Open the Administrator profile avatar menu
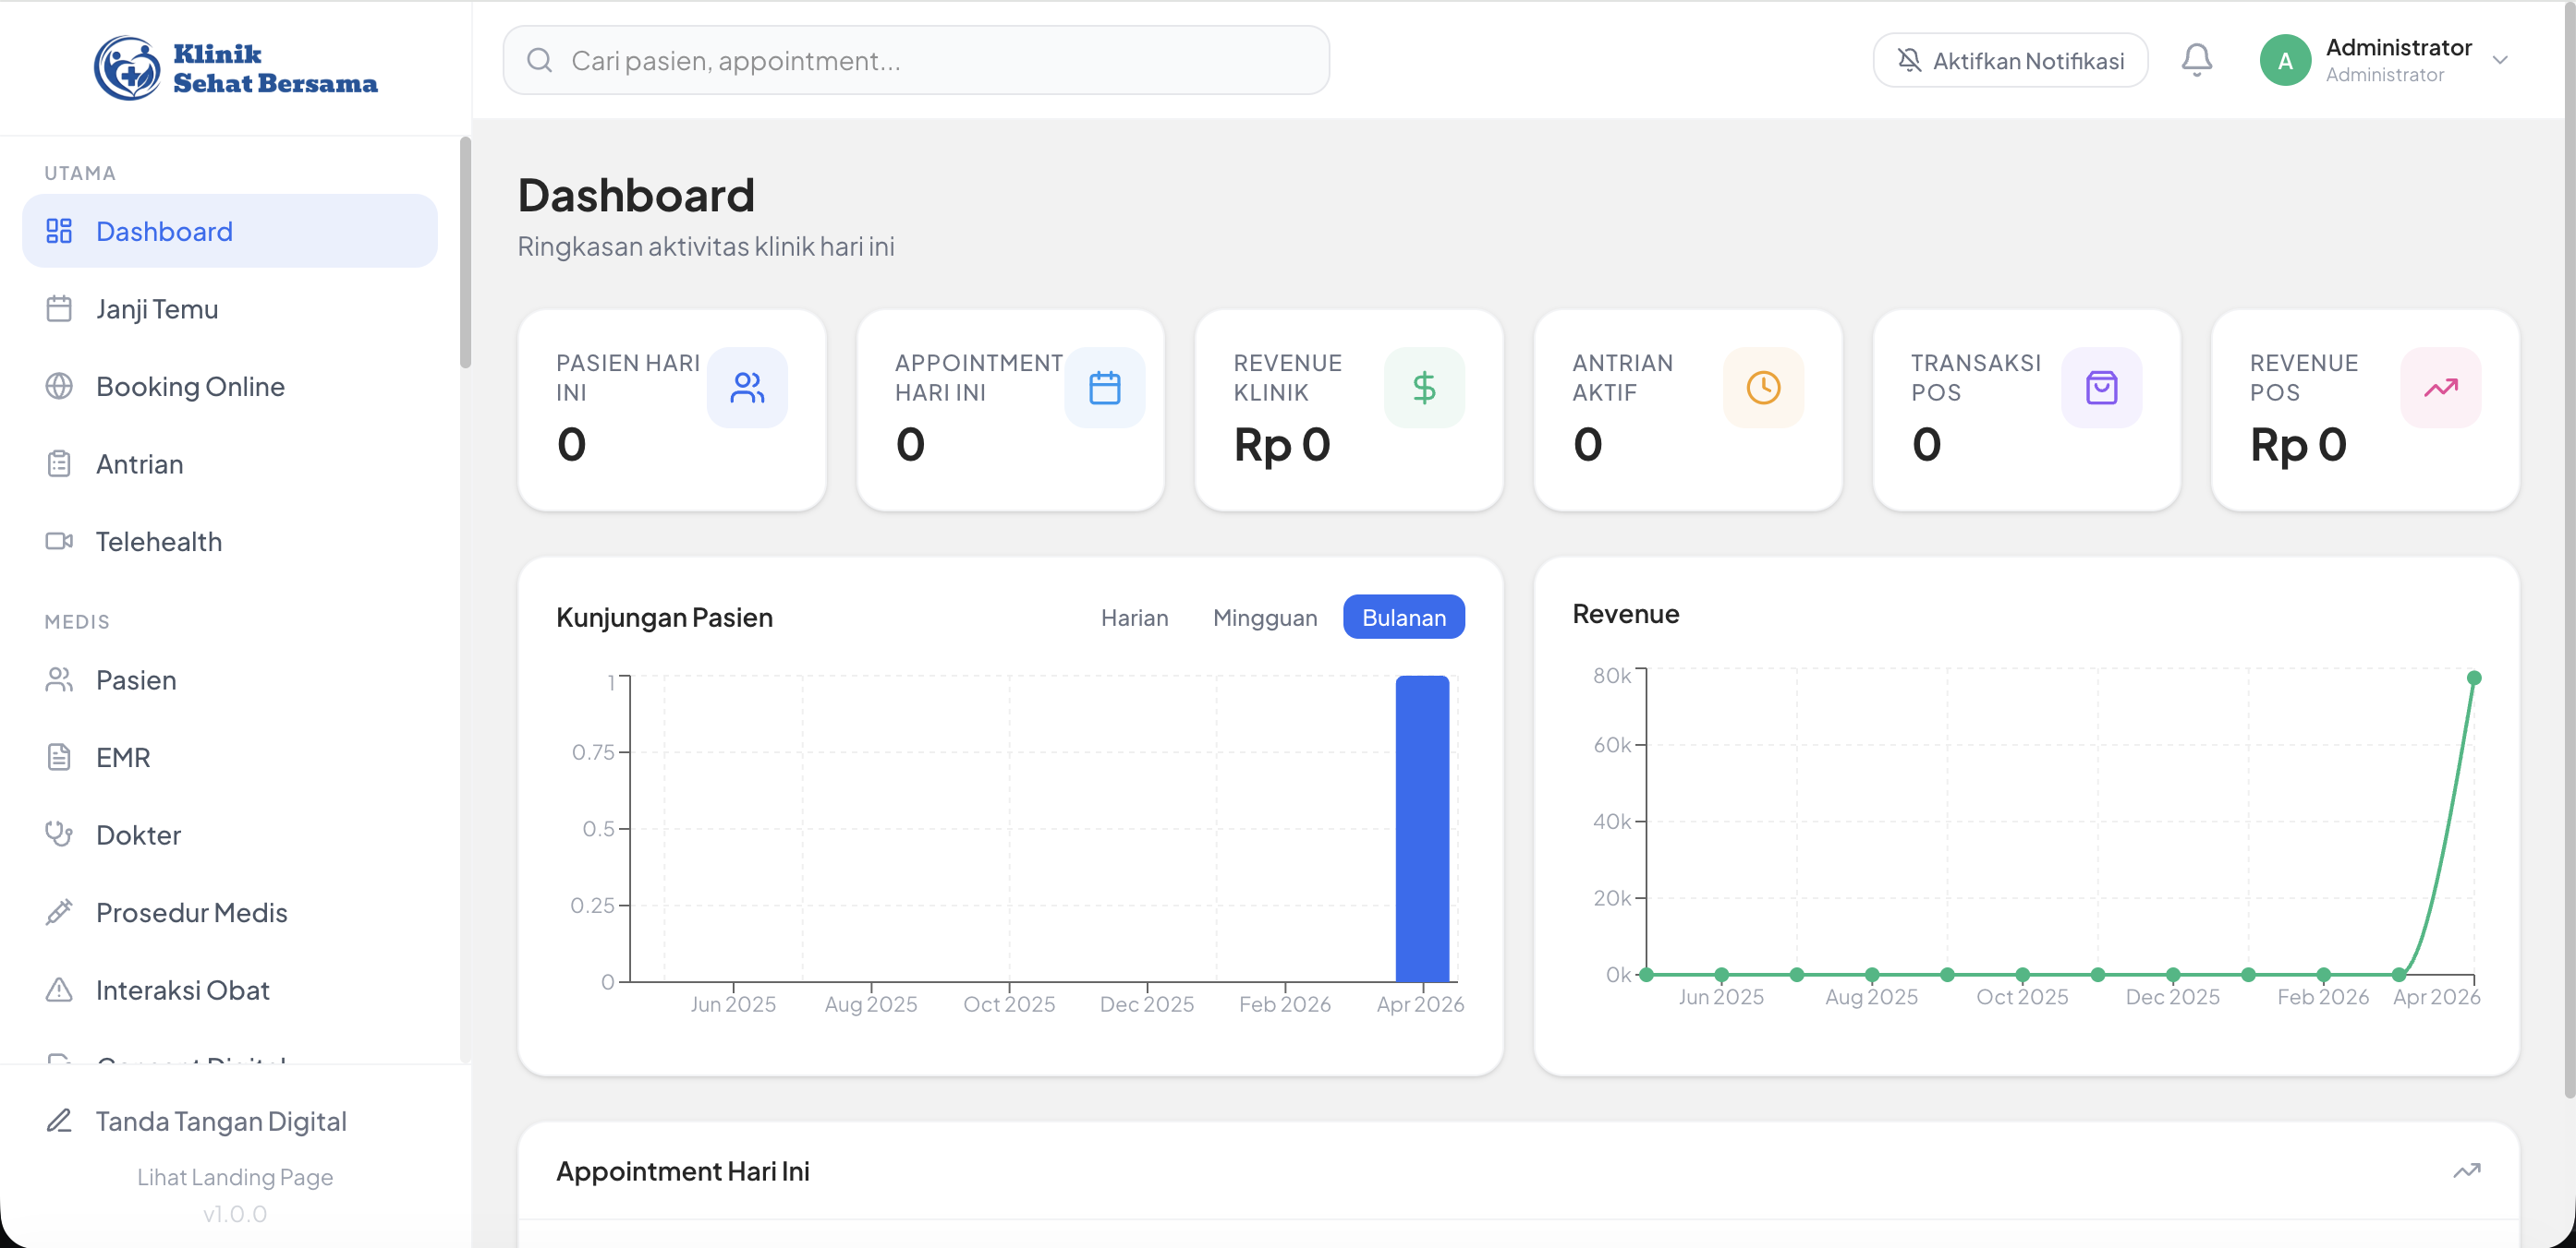The image size is (2576, 1248). click(x=2285, y=60)
